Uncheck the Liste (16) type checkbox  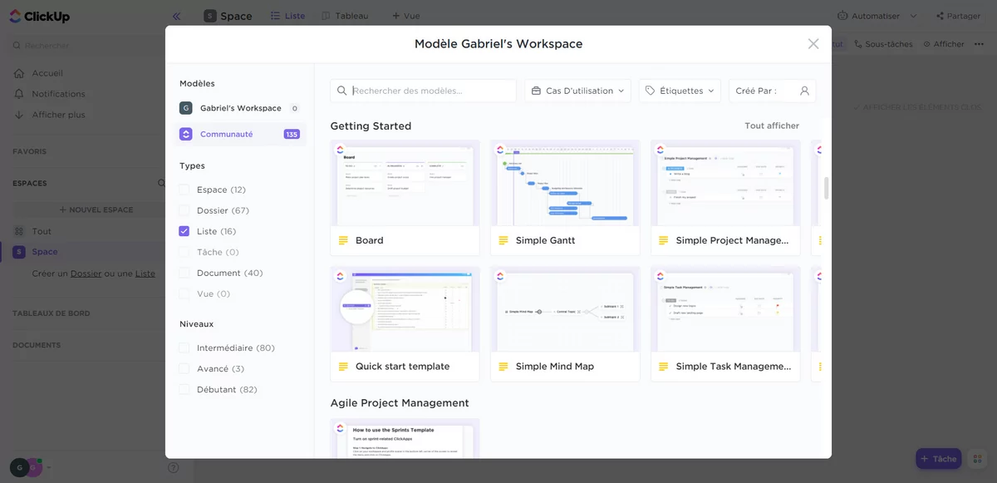click(184, 231)
